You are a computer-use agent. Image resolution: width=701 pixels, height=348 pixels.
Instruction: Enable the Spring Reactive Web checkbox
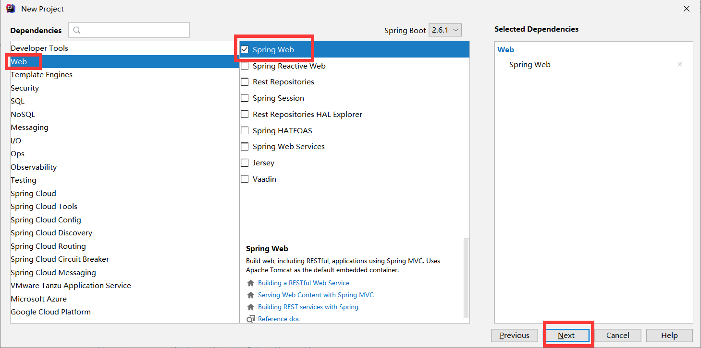(245, 66)
